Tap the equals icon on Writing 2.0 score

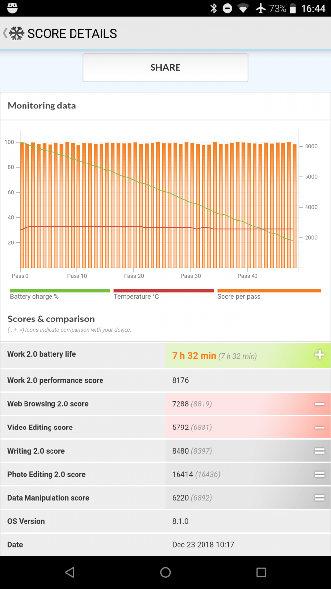coord(319,451)
